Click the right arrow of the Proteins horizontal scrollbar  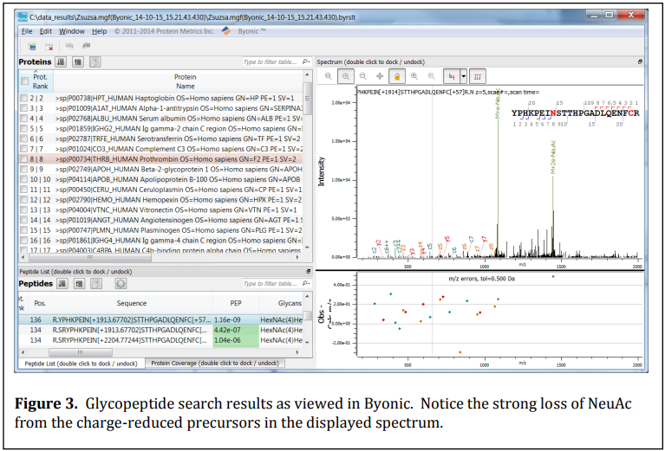[297, 257]
